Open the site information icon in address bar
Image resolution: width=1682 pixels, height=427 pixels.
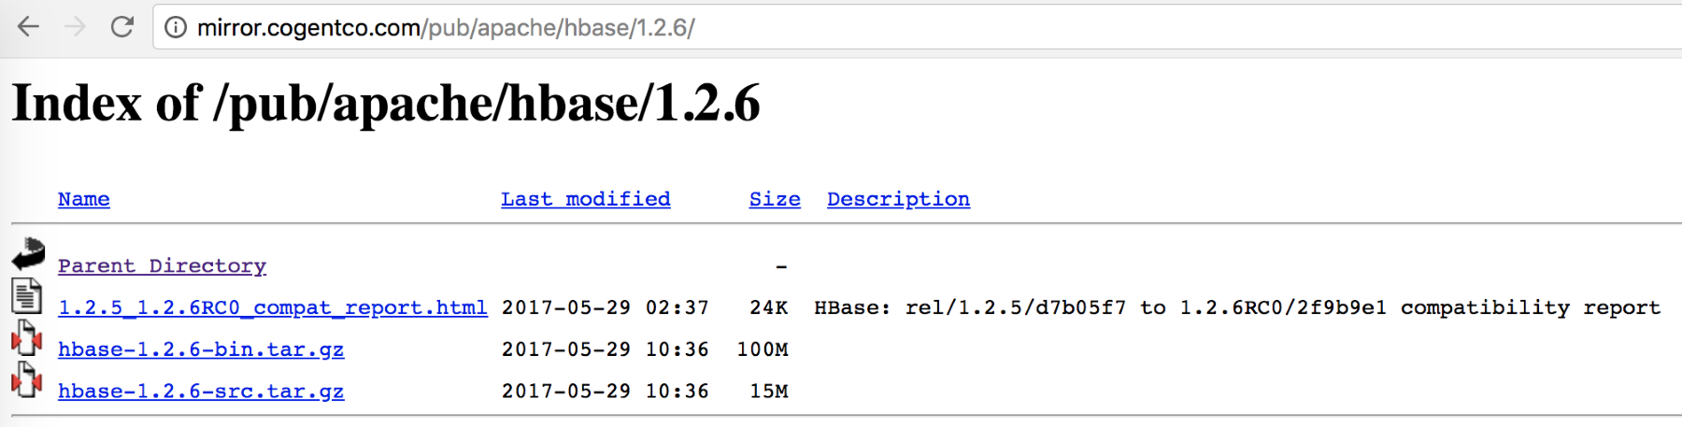[176, 28]
